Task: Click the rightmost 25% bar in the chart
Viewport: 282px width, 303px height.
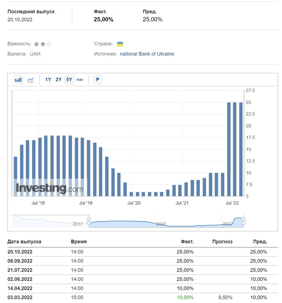Action: coord(241,149)
